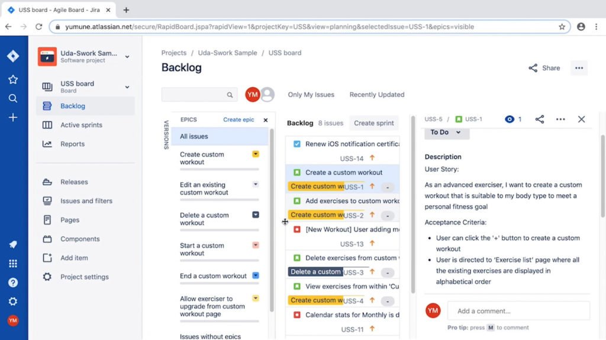Reload the browser page
Viewport: 606px width, 340px height.
(x=38, y=27)
